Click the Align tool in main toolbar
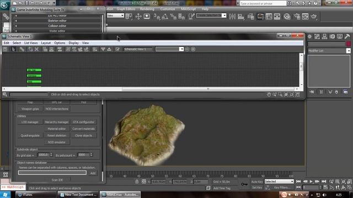This screenshot has height=198, width=353. [x=241, y=16]
